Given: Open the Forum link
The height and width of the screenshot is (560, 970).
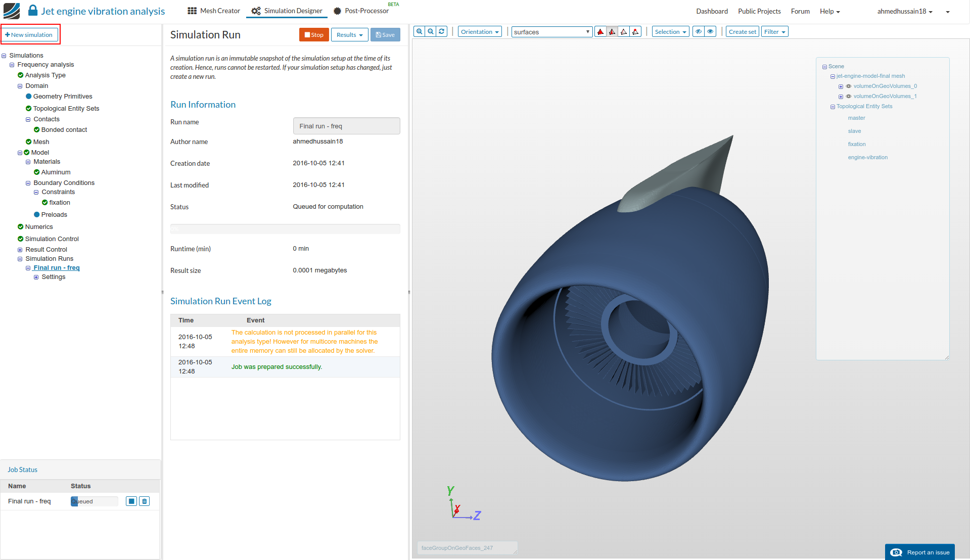Looking at the screenshot, I should point(800,11).
